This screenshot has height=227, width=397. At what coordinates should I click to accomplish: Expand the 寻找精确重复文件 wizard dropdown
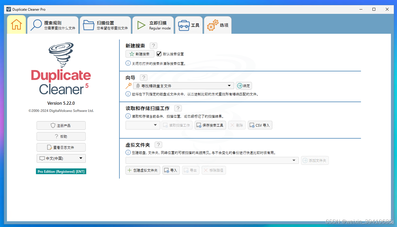click(x=184, y=86)
